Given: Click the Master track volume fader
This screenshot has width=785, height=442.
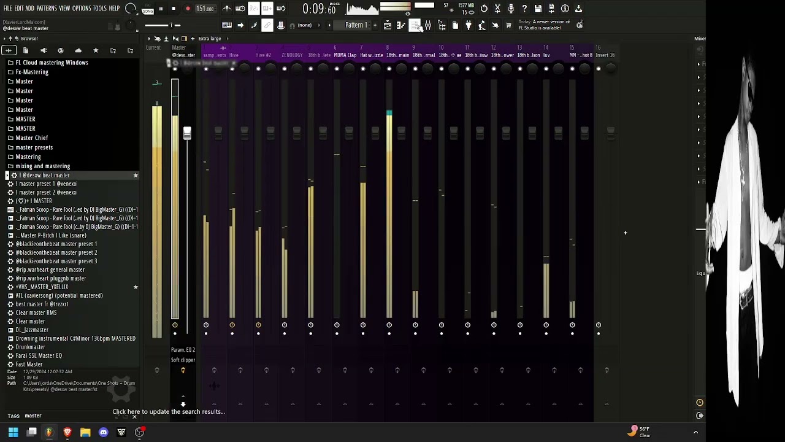Looking at the screenshot, I should point(187,133).
